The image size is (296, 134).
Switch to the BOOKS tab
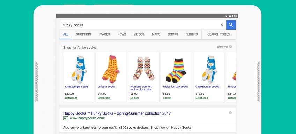point(173,34)
